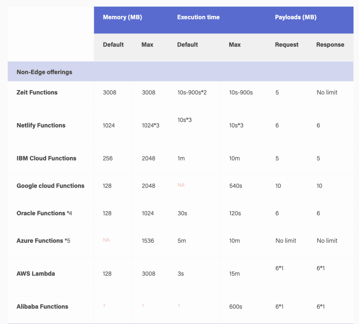Click the 'Execution time' column group header
Viewport: 359px width, 324px height.
[x=198, y=17]
